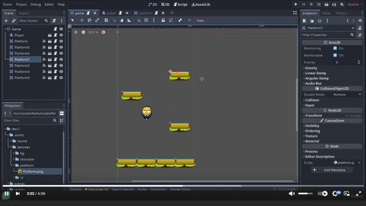This screenshot has width=366, height=206.
Task: Switch to the Node tab beside Inspector
Action: pos(327,13)
